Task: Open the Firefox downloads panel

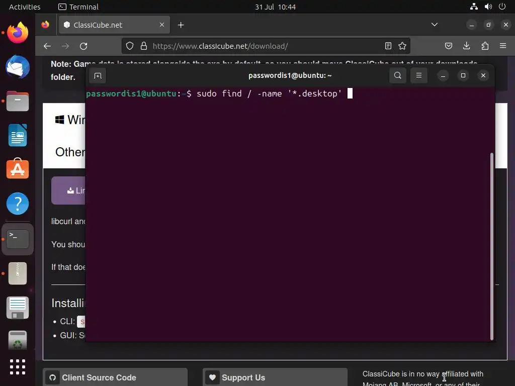Action: click(x=466, y=46)
